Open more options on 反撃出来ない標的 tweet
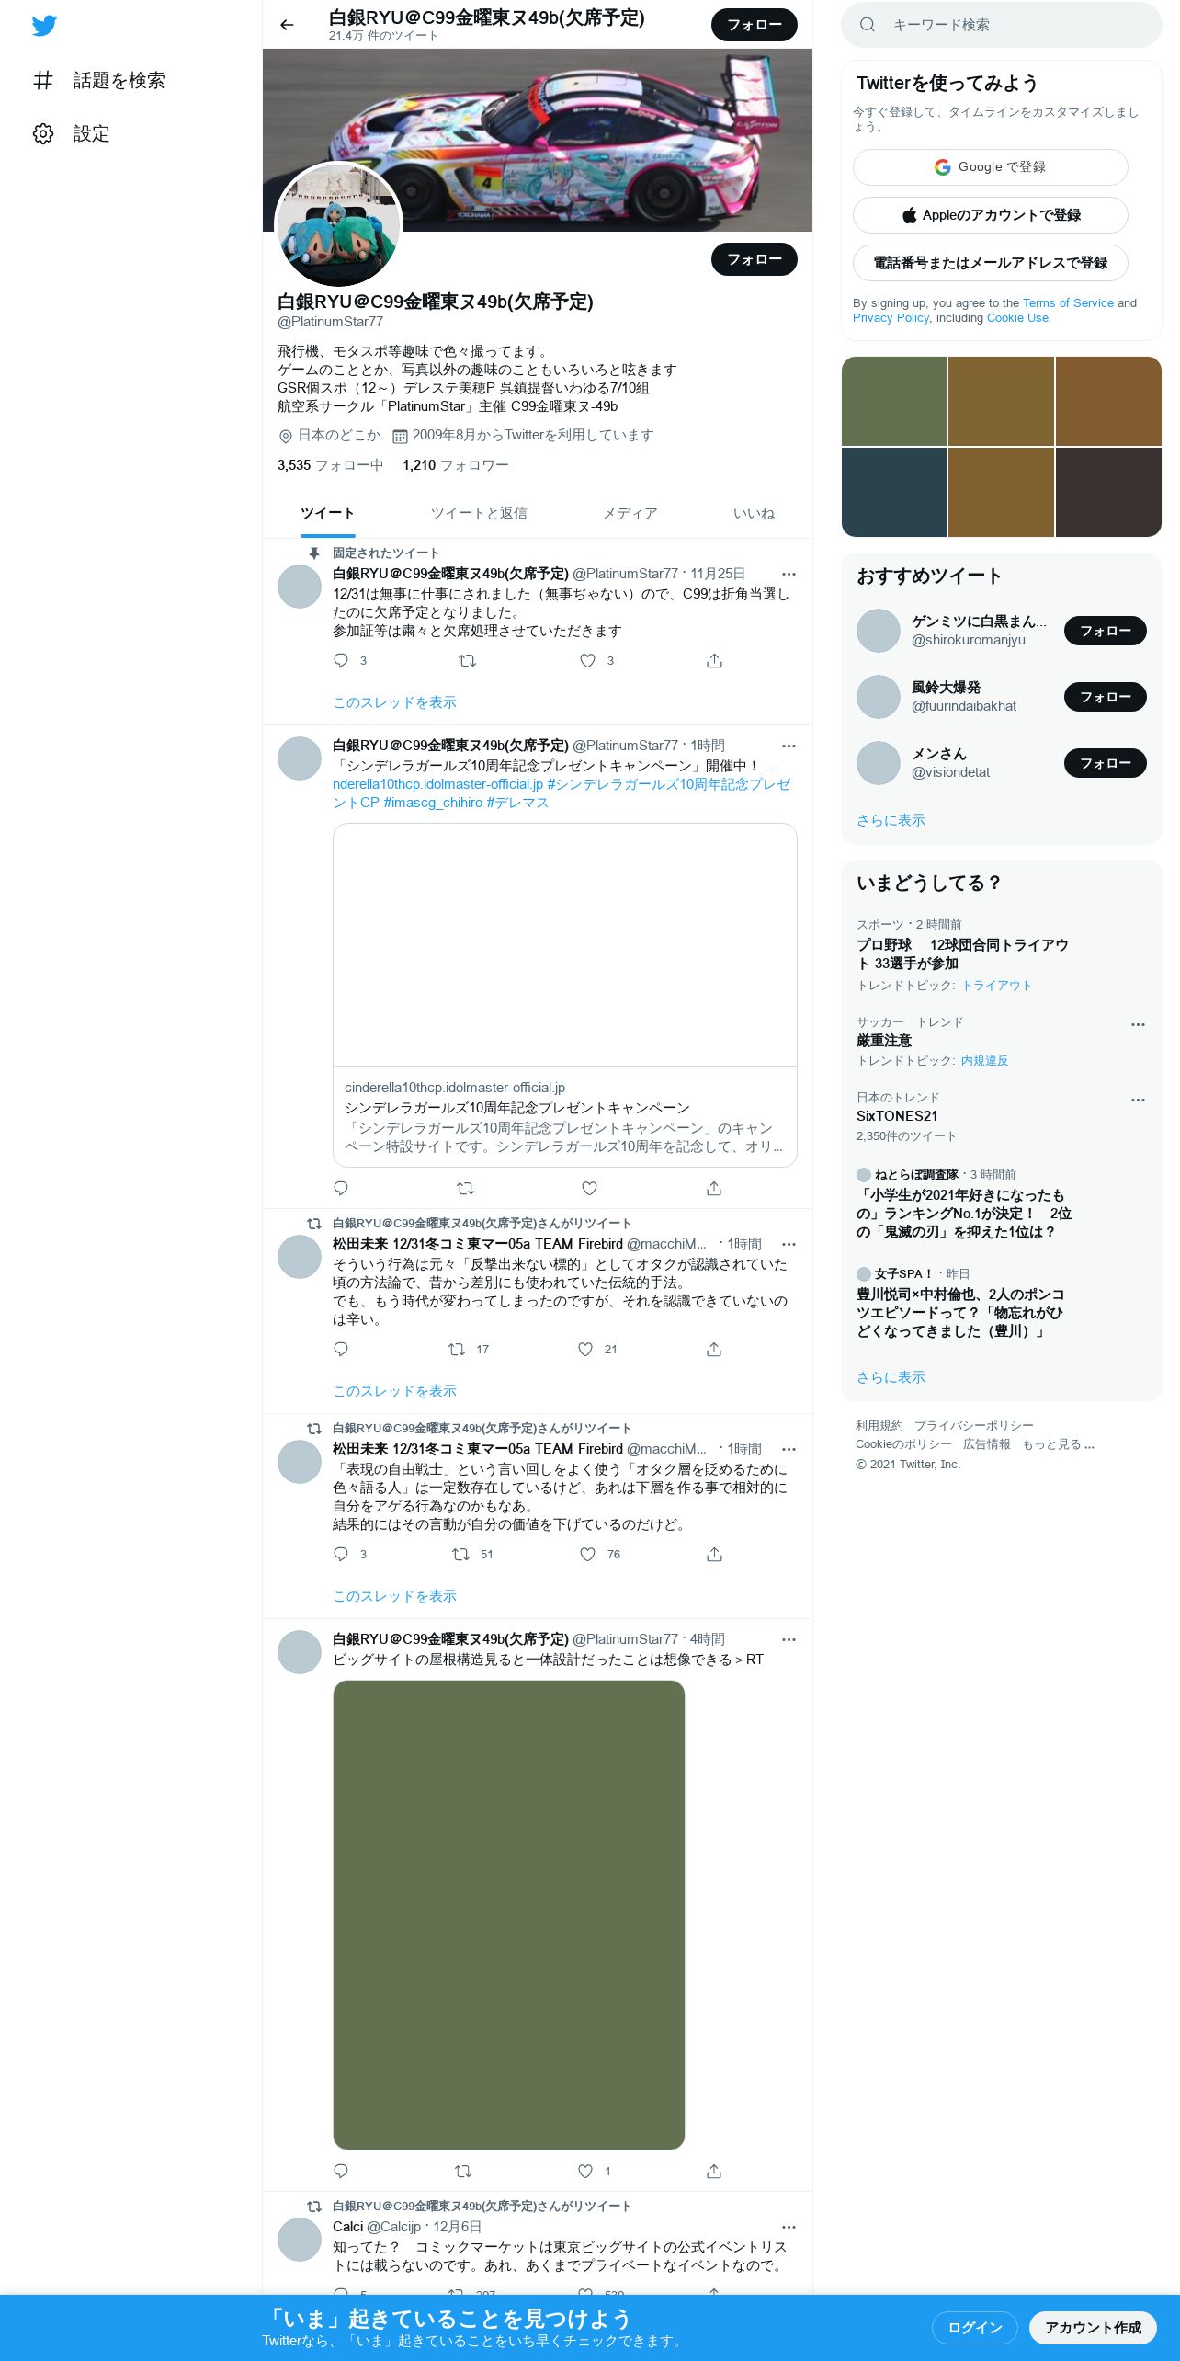 (789, 1244)
